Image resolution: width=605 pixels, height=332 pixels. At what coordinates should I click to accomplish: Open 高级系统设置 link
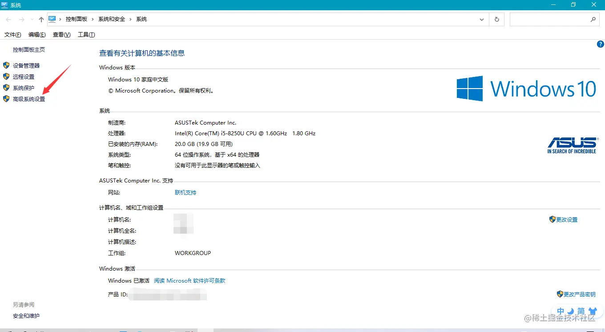click(x=29, y=99)
